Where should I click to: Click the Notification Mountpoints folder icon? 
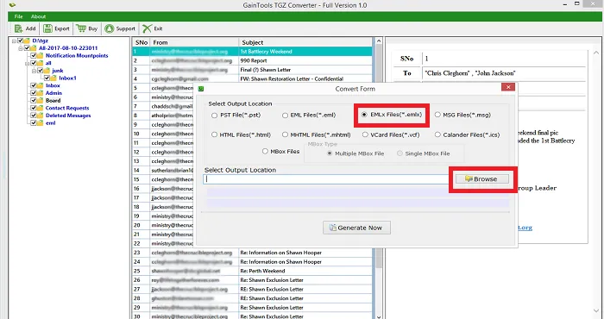(41, 55)
